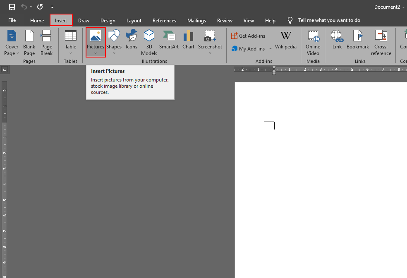This screenshot has width=407, height=278.
Task: Open the References tab
Action: click(x=164, y=21)
